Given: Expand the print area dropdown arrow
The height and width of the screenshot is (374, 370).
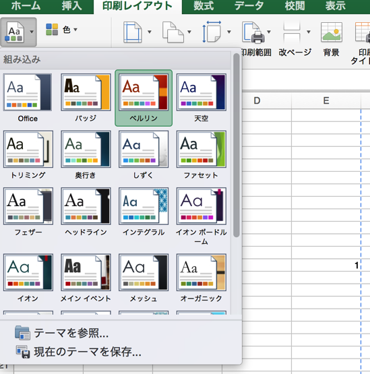Looking at the screenshot, I should (x=269, y=32).
